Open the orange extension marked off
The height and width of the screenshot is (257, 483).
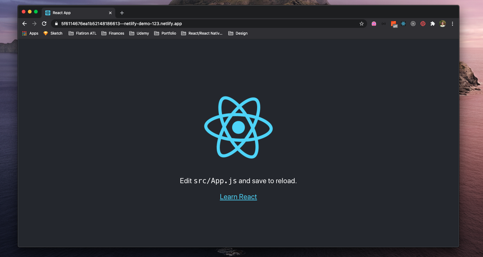(394, 24)
